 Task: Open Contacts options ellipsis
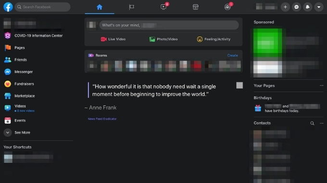[x=321, y=123]
